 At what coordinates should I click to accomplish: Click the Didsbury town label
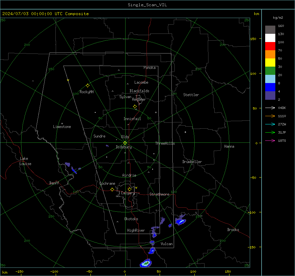124,147
